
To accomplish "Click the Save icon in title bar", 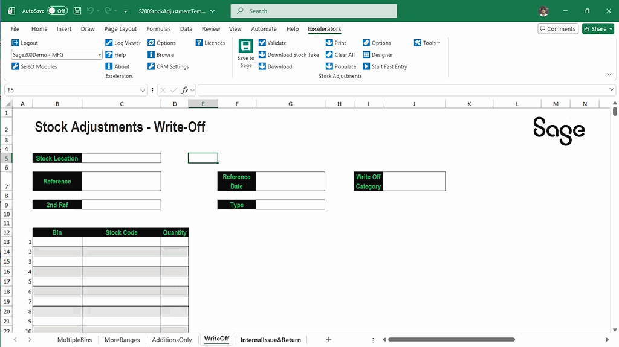I will click(77, 11).
